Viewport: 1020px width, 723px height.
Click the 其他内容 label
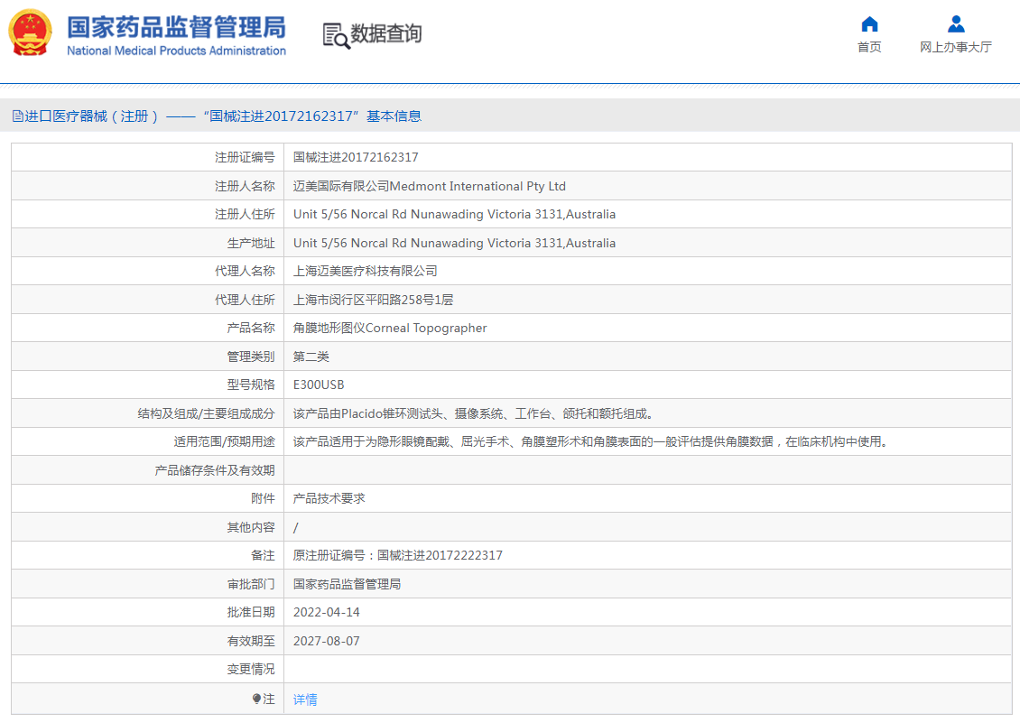click(250, 527)
